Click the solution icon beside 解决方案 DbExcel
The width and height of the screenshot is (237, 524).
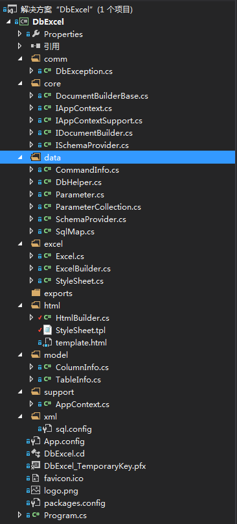(x=12, y=9)
